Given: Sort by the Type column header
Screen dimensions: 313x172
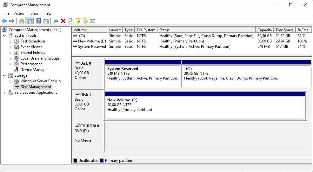Looking at the screenshot, I should click(129, 30).
